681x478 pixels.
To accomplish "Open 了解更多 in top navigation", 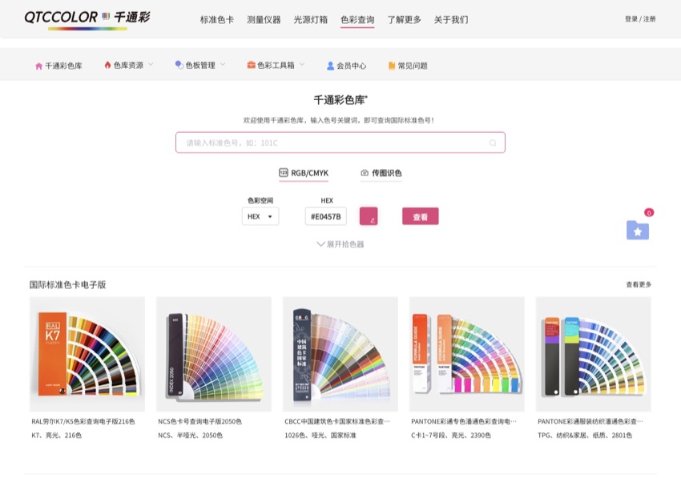I will (405, 19).
